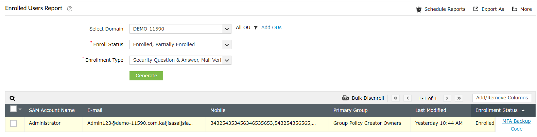The width and height of the screenshot is (537, 137).
Task: Click the Add OUs link
Action: click(271, 27)
